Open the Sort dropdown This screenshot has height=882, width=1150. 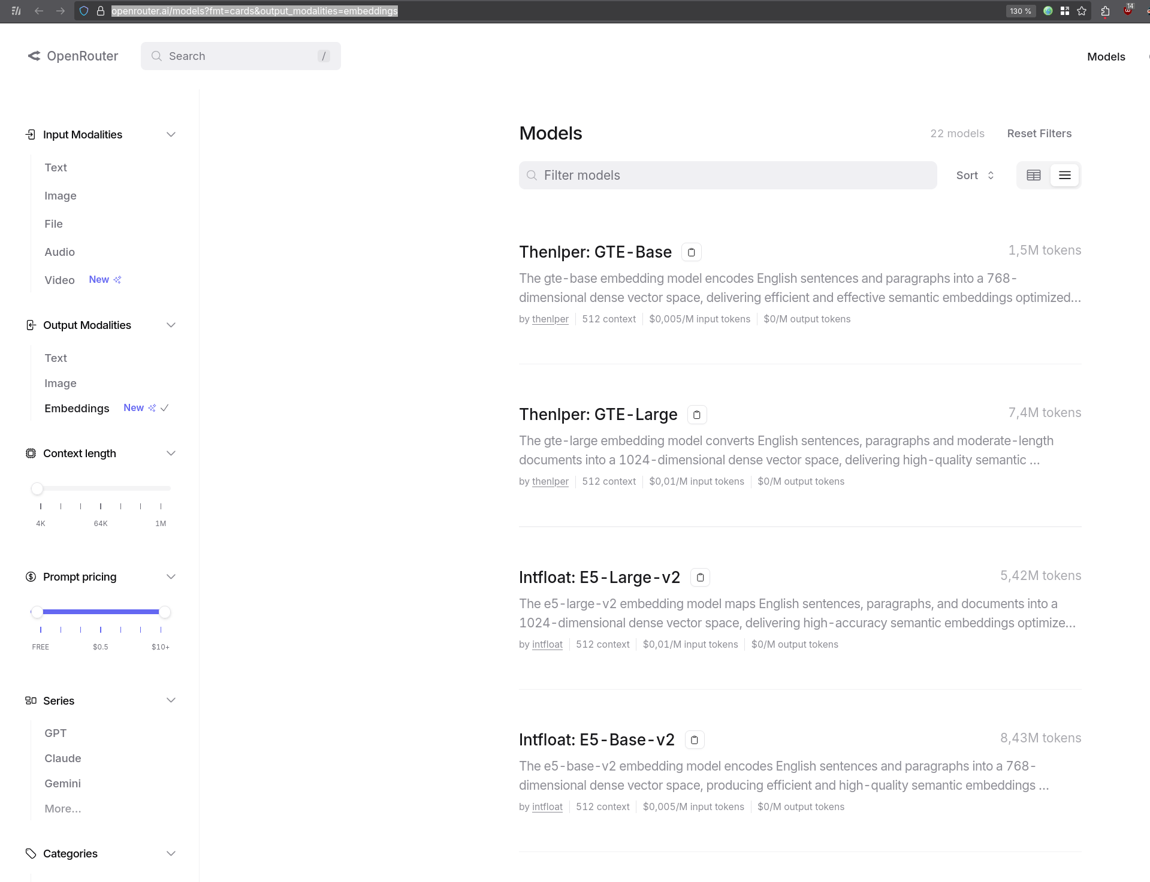coord(974,176)
